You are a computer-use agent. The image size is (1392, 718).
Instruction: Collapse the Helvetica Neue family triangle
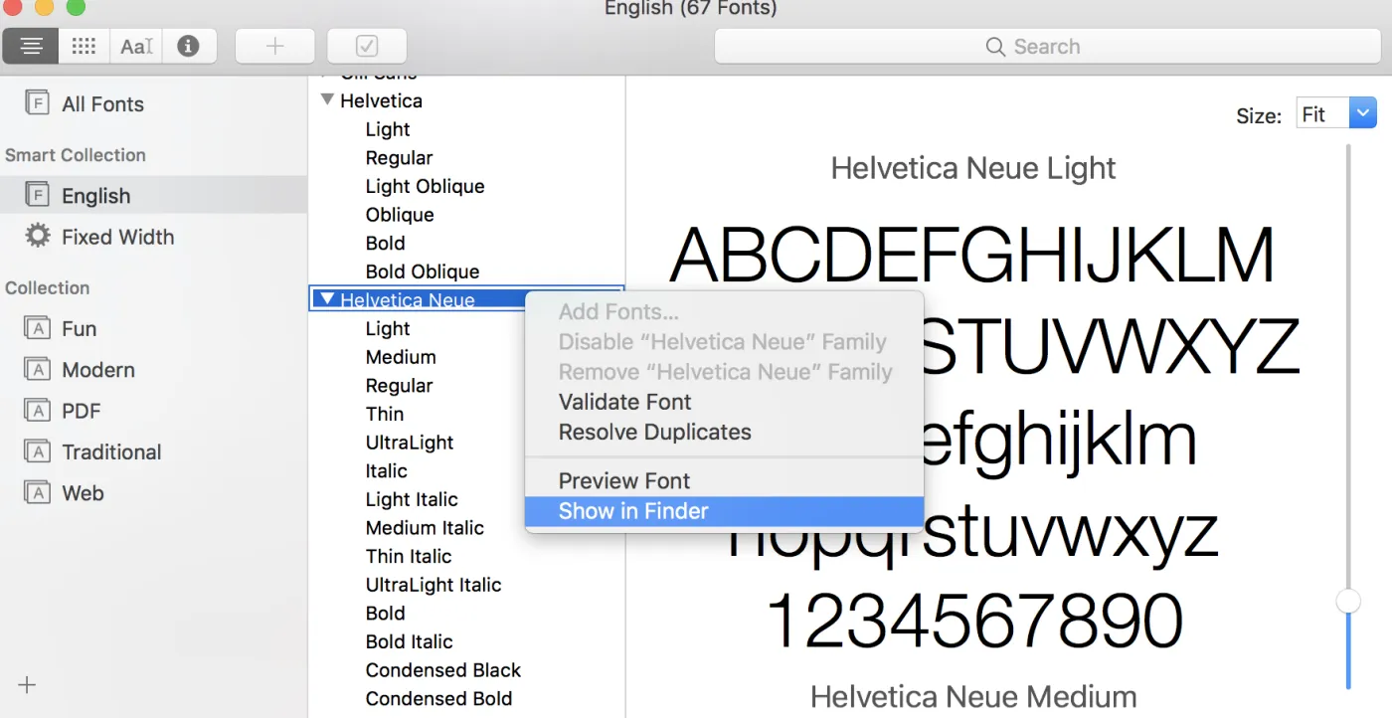pyautogui.click(x=327, y=299)
